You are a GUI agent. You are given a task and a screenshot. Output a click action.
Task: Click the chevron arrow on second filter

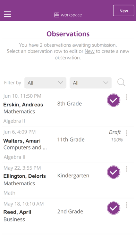[x=106, y=82]
